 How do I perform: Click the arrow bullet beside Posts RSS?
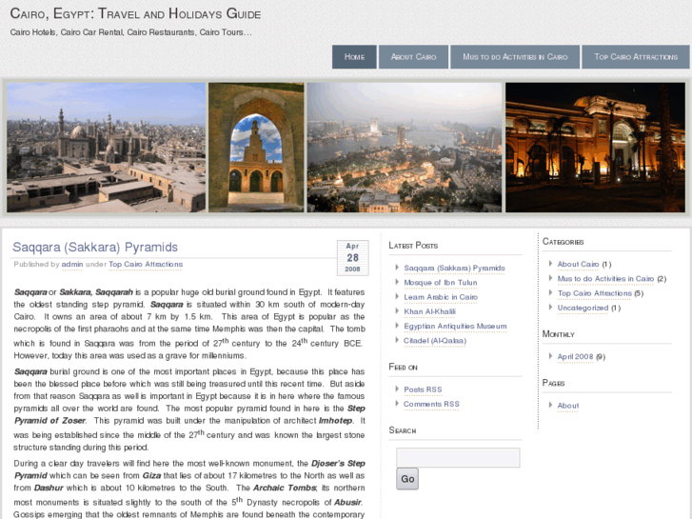397,389
